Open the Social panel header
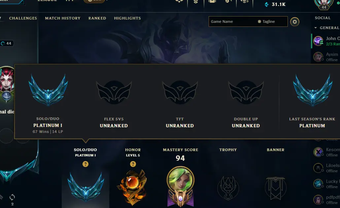340x208 pixels. point(323,18)
